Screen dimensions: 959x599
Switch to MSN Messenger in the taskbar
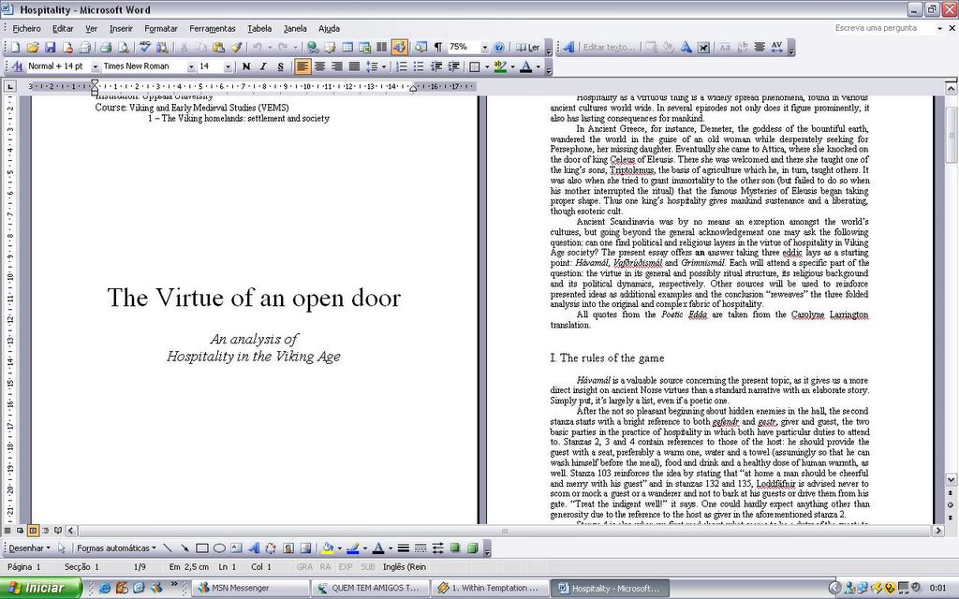tap(250, 588)
